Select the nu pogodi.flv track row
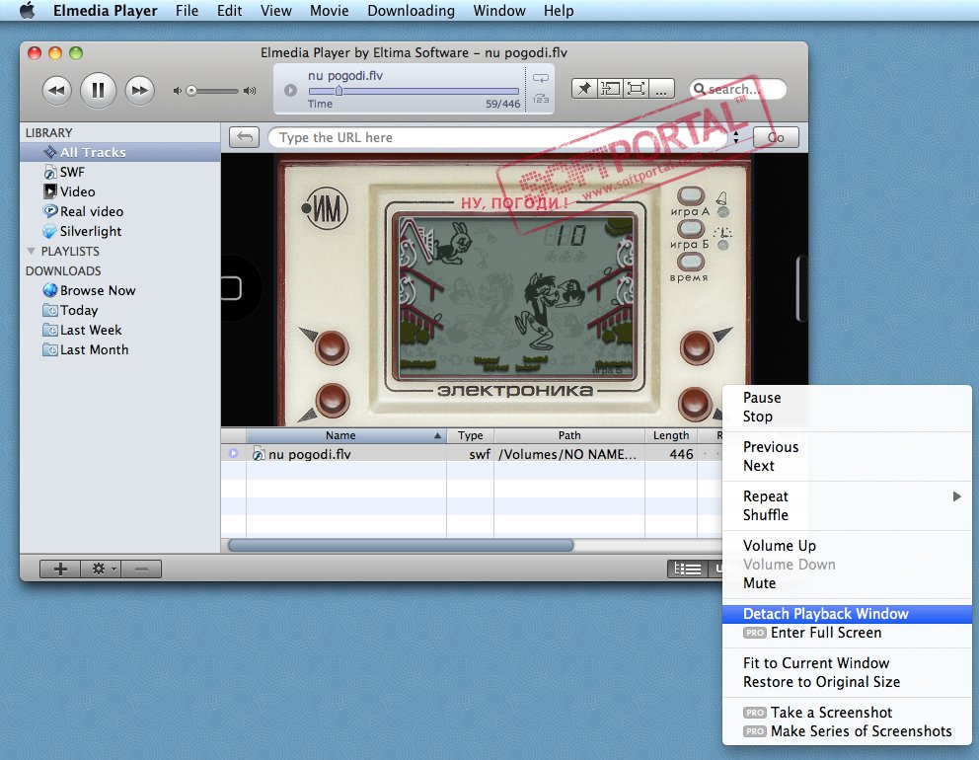This screenshot has height=760, width=979. pyautogui.click(x=472, y=454)
